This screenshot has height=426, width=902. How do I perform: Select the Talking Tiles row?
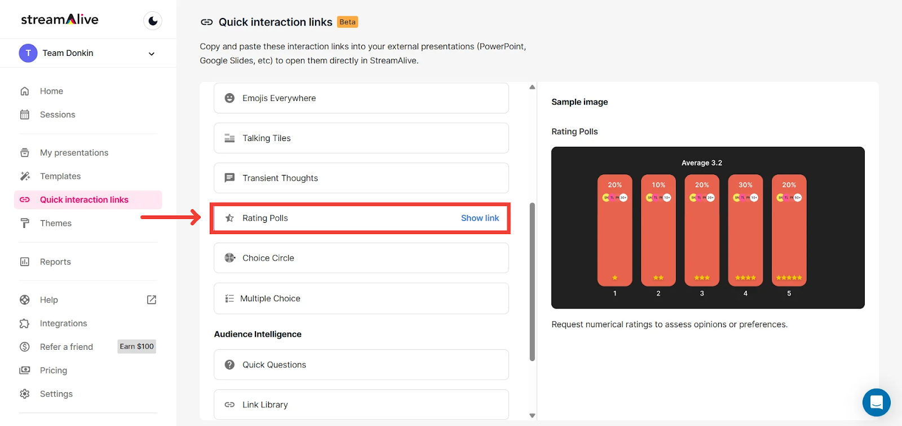click(x=361, y=138)
